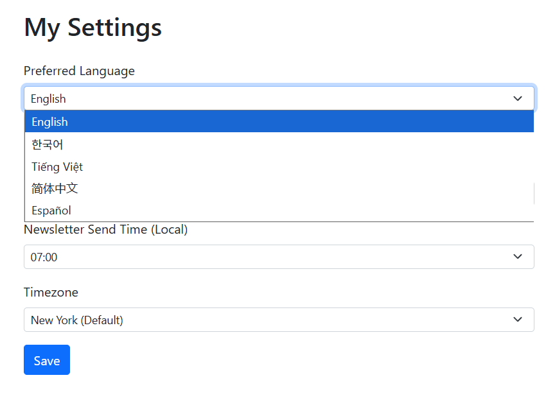The image size is (555, 398).
Task: Switch the language to Español
Action: pos(51,211)
